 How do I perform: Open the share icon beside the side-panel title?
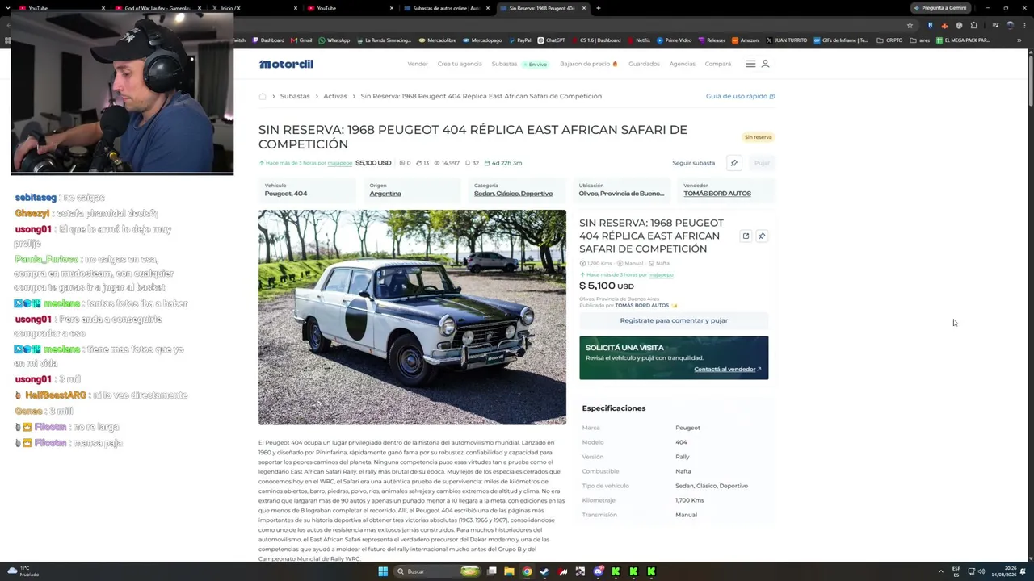746,236
